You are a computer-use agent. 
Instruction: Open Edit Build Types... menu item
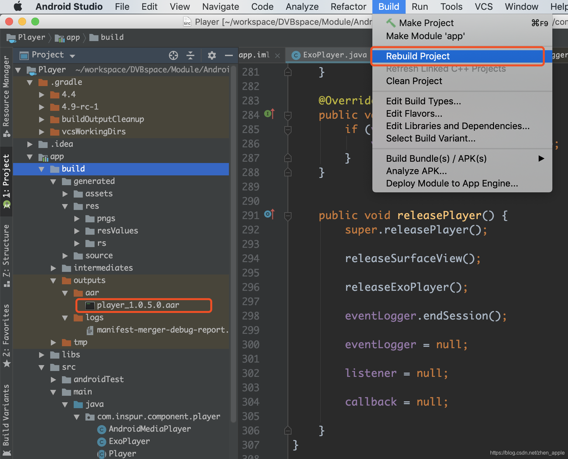pos(462,101)
